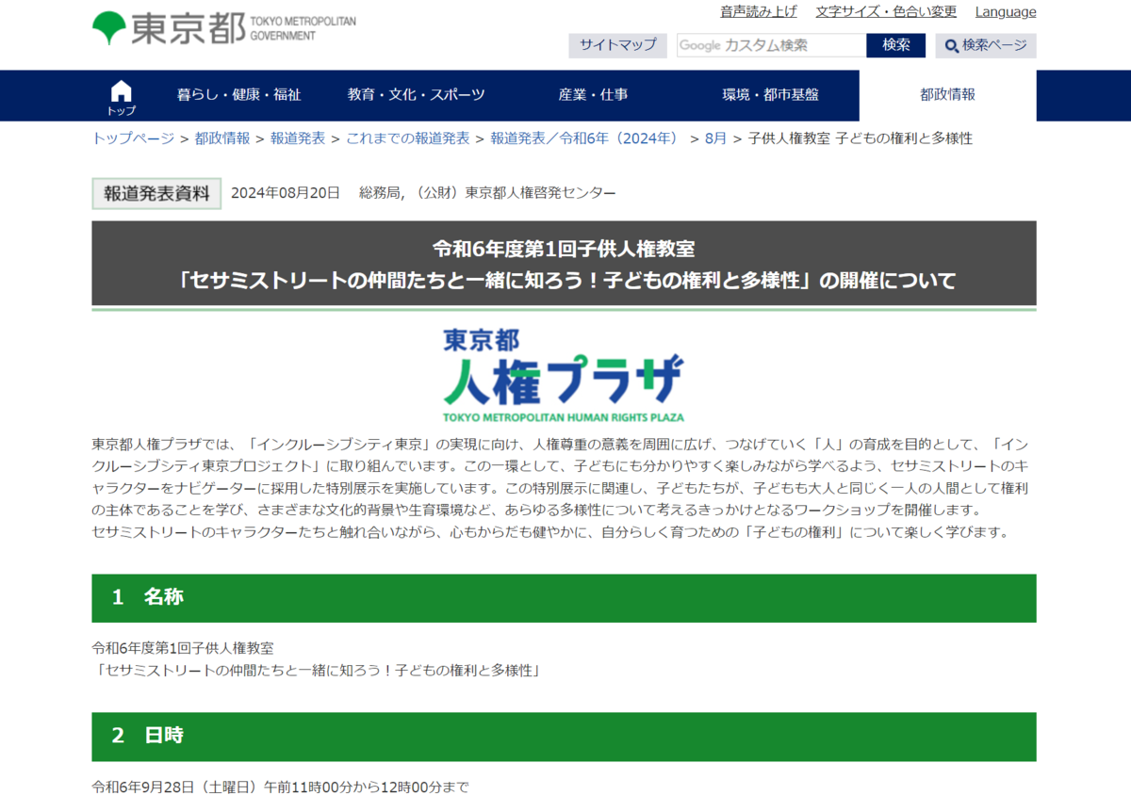The image size is (1131, 795).
Task: Open the 暮らし・健康・福祉 menu
Action: (238, 95)
